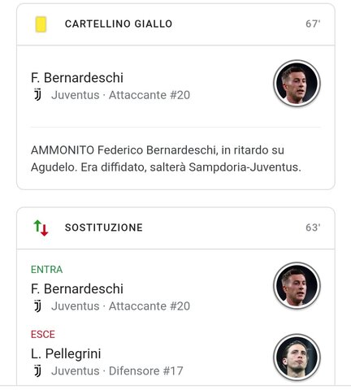Click the 67' minute timestamp
This screenshot has height=390, width=351.
(313, 24)
